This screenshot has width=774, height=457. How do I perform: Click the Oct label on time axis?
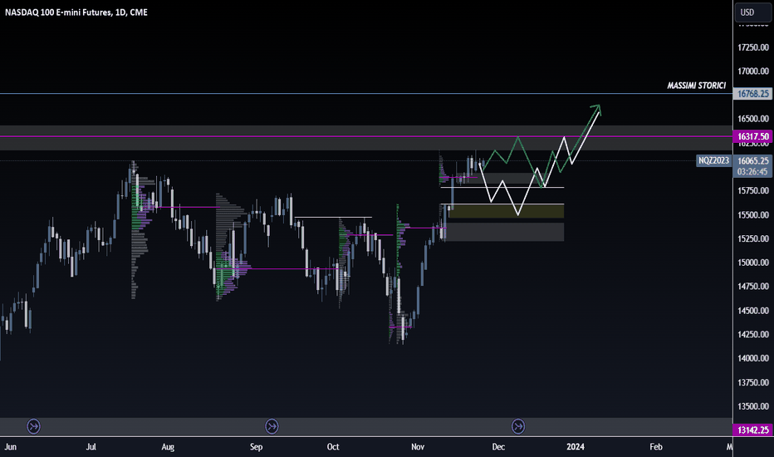333,447
